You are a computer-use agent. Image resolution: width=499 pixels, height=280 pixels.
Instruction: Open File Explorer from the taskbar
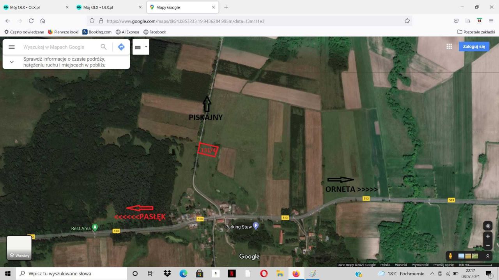280,273
